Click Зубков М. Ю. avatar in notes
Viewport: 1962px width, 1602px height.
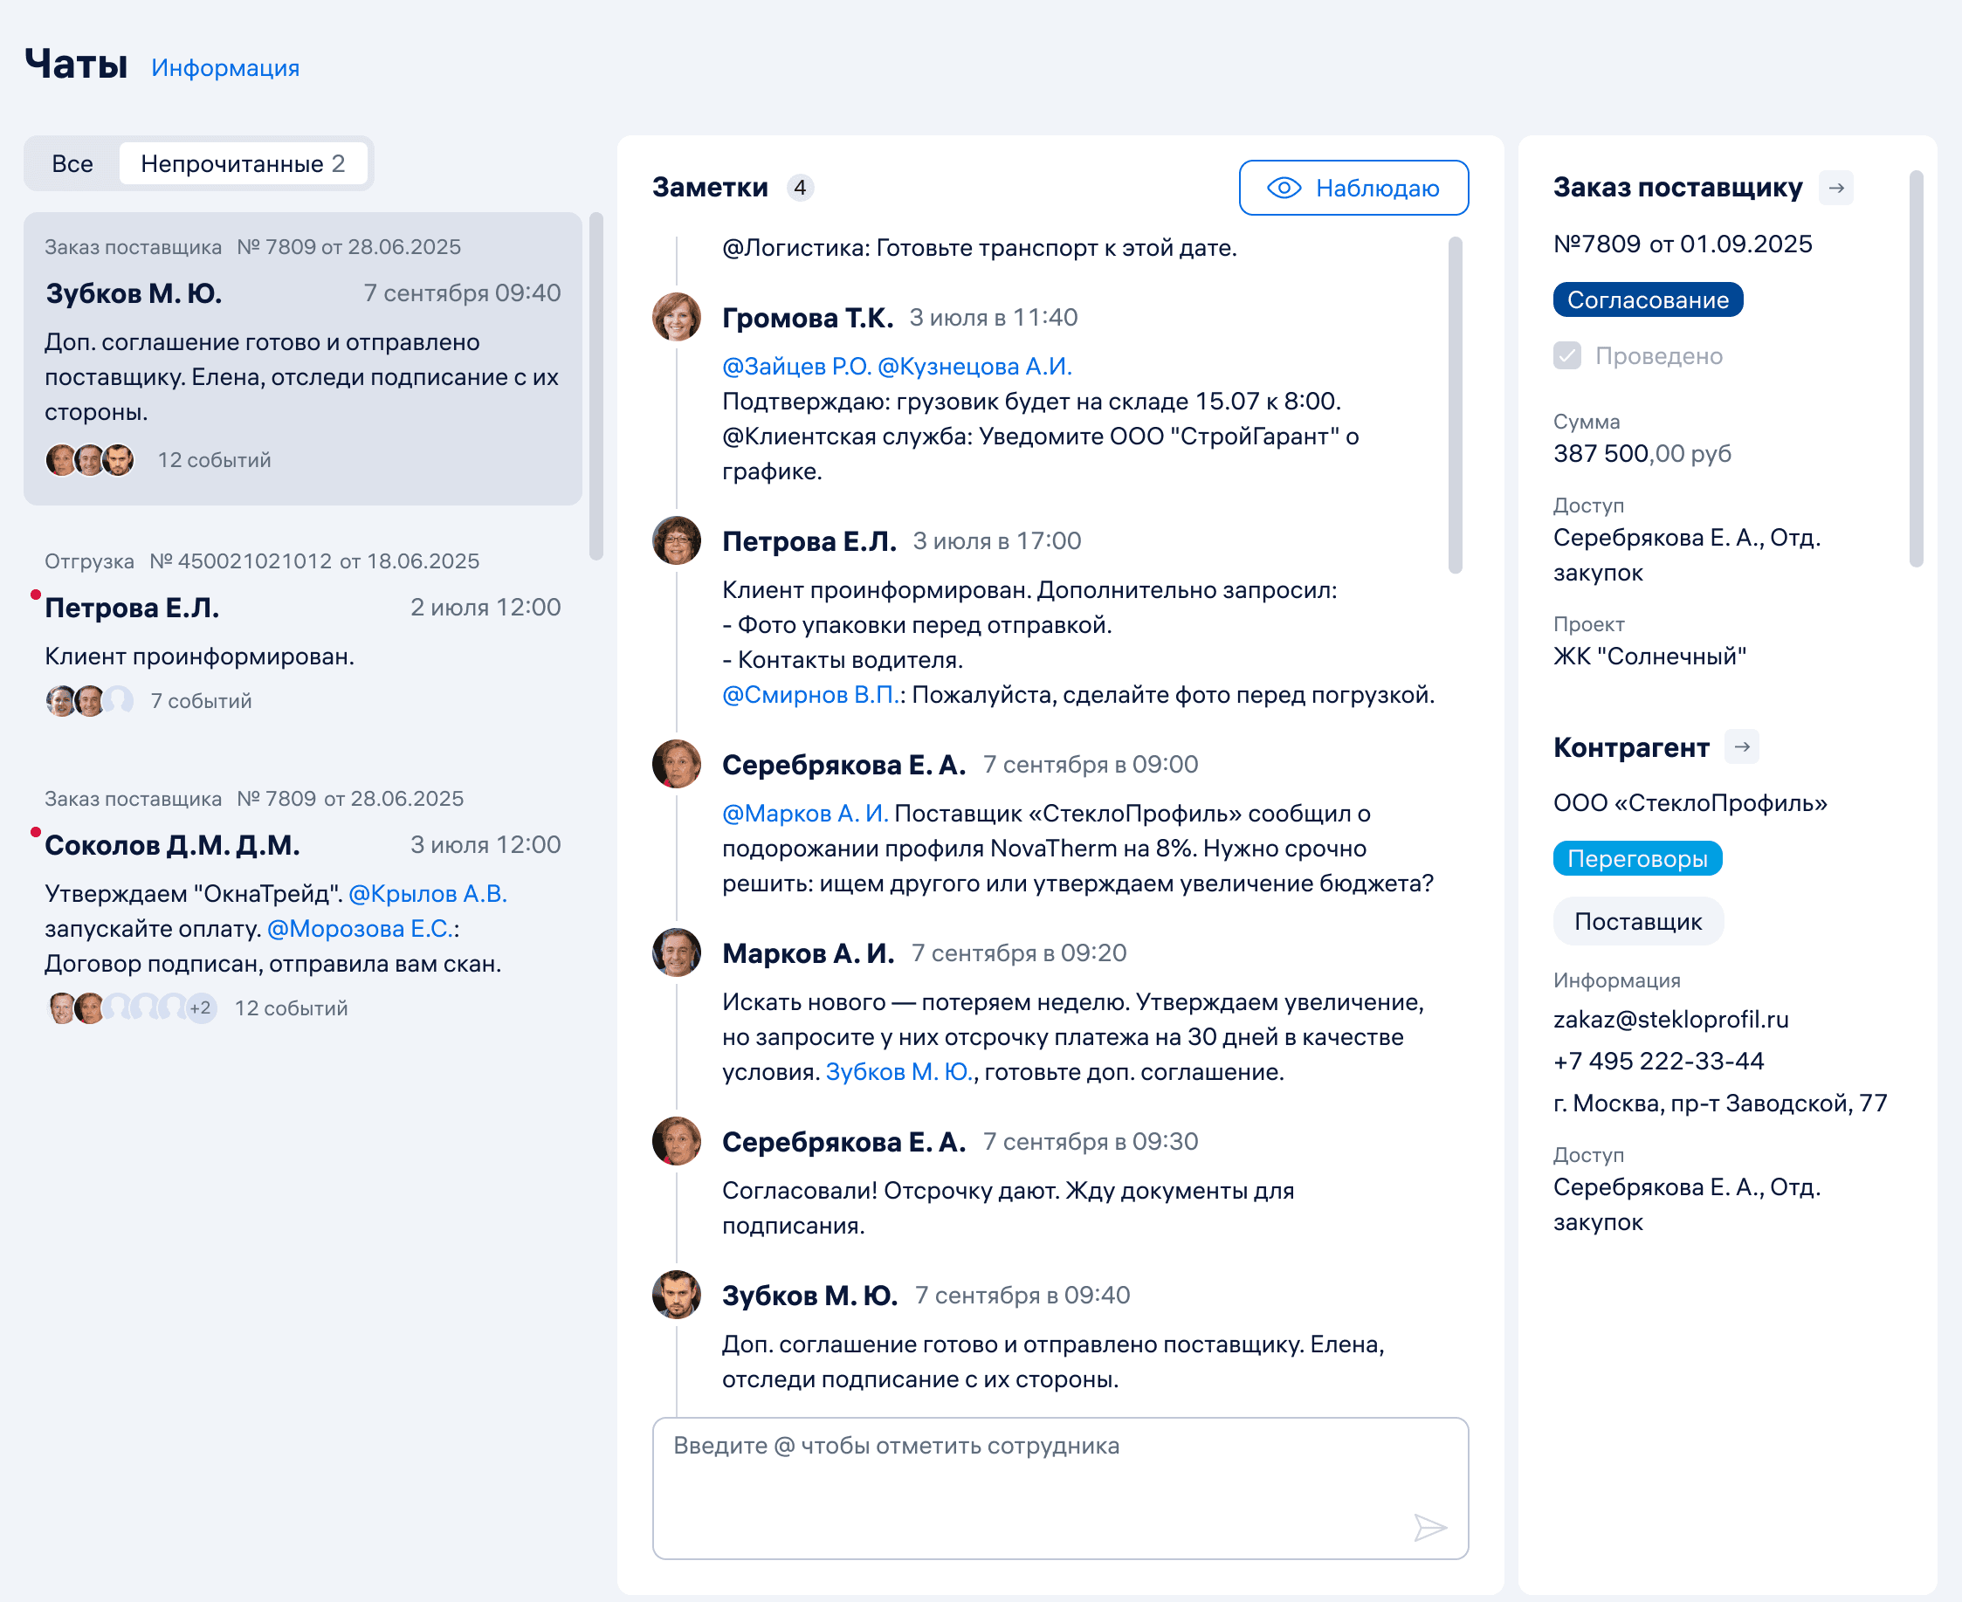pyautogui.click(x=677, y=1295)
